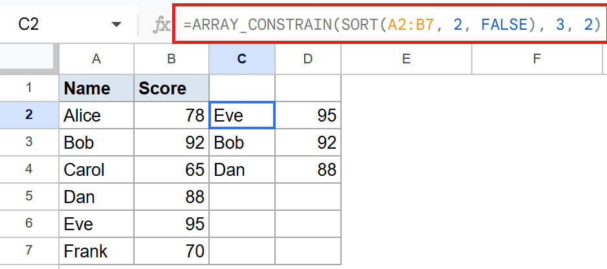Image resolution: width=607 pixels, height=269 pixels.
Task: Select column D header
Action: pyautogui.click(x=308, y=59)
